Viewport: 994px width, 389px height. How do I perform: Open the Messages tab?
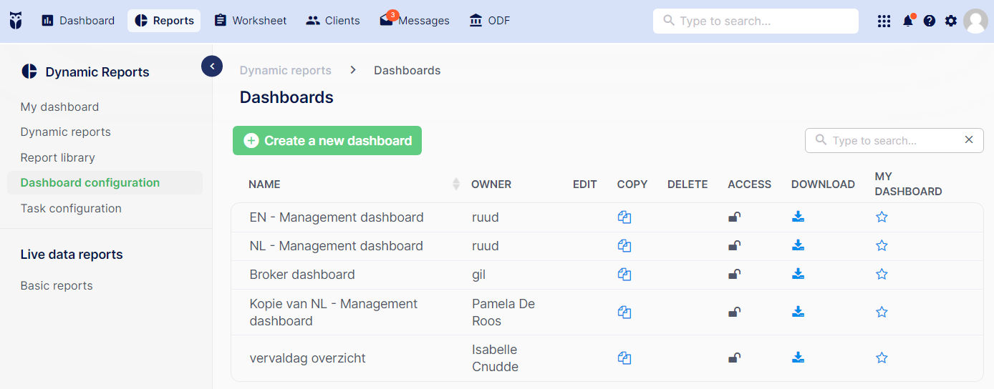coord(415,21)
